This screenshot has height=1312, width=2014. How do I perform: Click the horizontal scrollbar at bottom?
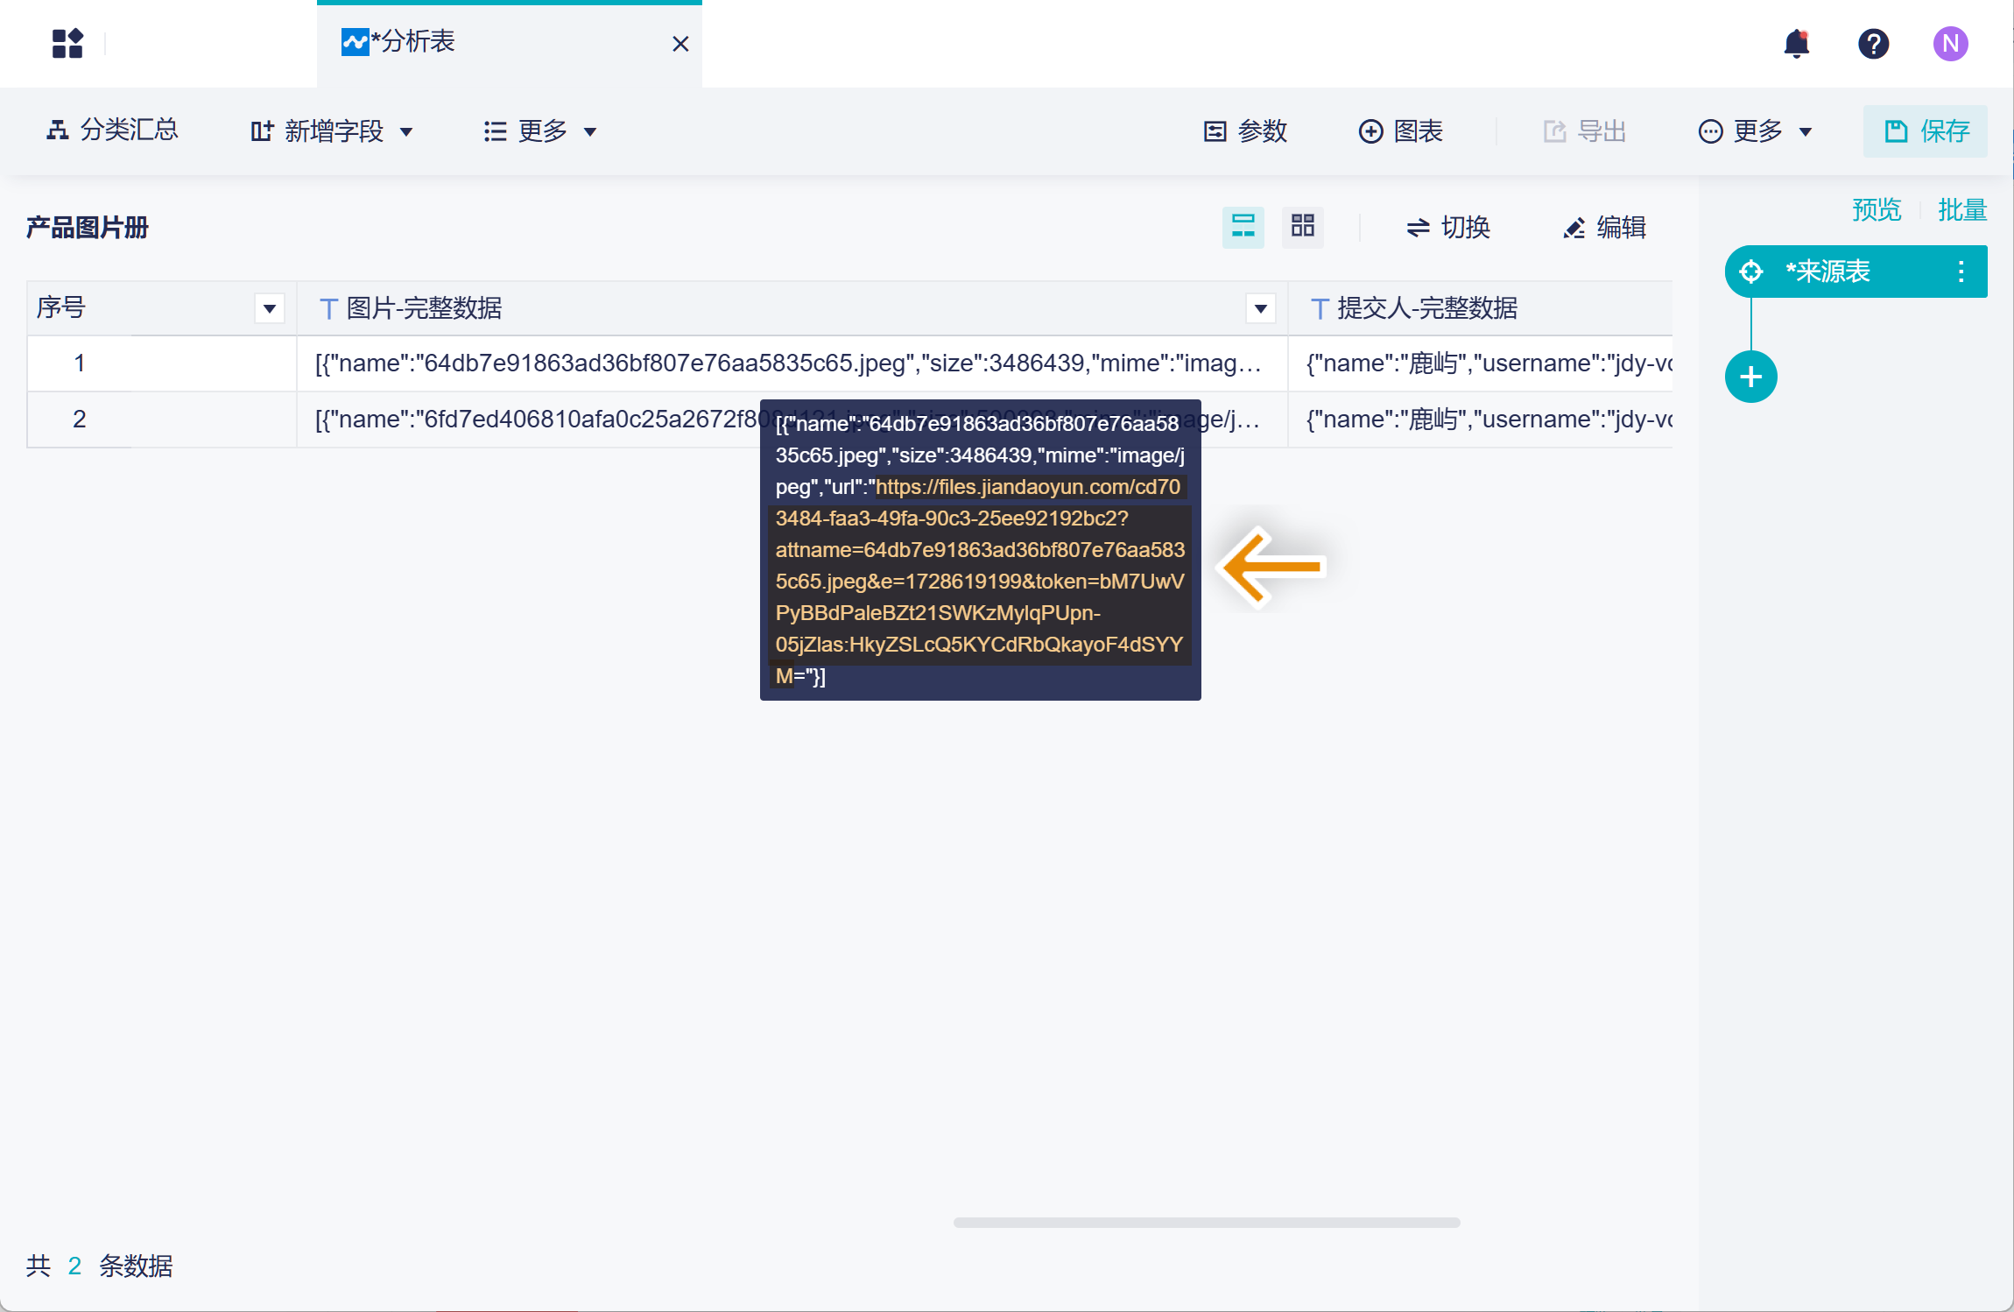(x=1206, y=1223)
